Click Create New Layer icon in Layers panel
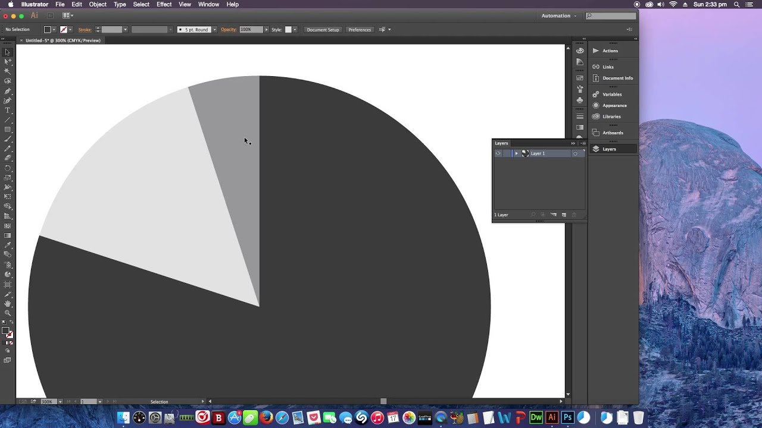 point(564,215)
